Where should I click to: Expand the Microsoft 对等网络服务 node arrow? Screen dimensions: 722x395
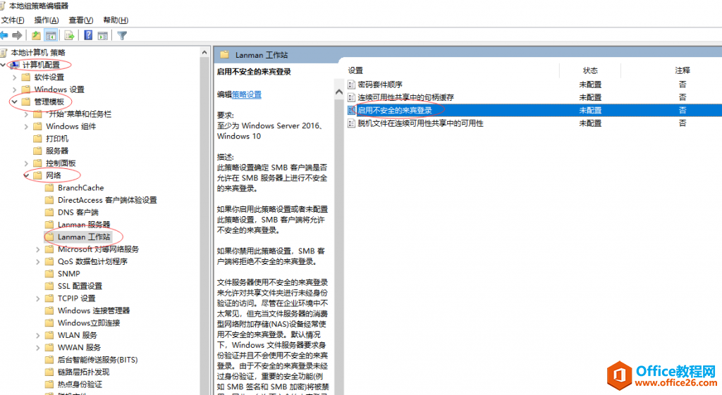point(38,249)
